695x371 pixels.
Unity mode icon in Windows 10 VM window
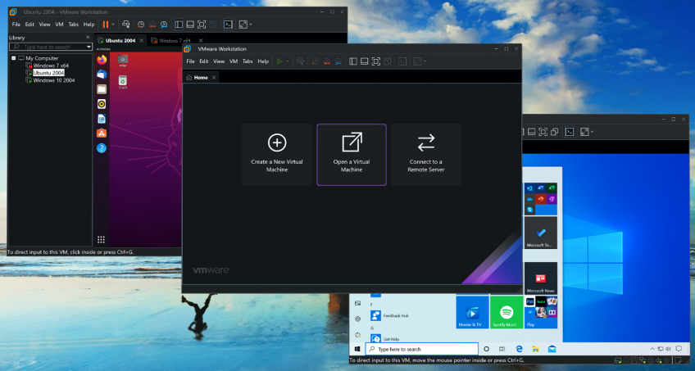point(555,132)
